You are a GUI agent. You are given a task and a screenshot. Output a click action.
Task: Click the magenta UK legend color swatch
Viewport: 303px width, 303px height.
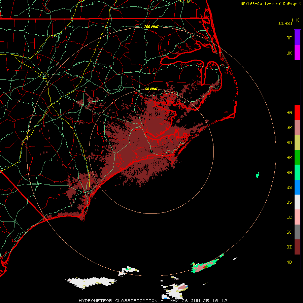(297, 53)
